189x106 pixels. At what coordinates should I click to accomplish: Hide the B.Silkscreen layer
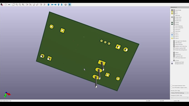[x=174, y=21]
